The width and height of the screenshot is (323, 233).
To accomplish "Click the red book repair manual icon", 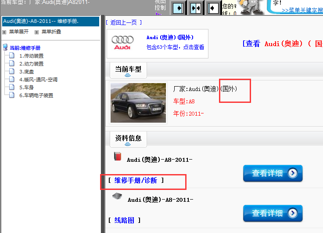I will [118, 156].
